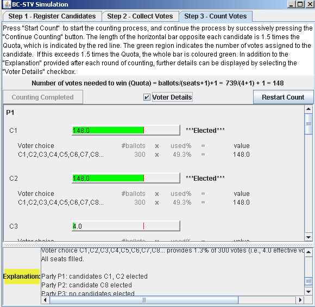The height and width of the screenshot is (307, 315).
Task: Click the results pane scroll down arrow
Action: coord(308,237)
